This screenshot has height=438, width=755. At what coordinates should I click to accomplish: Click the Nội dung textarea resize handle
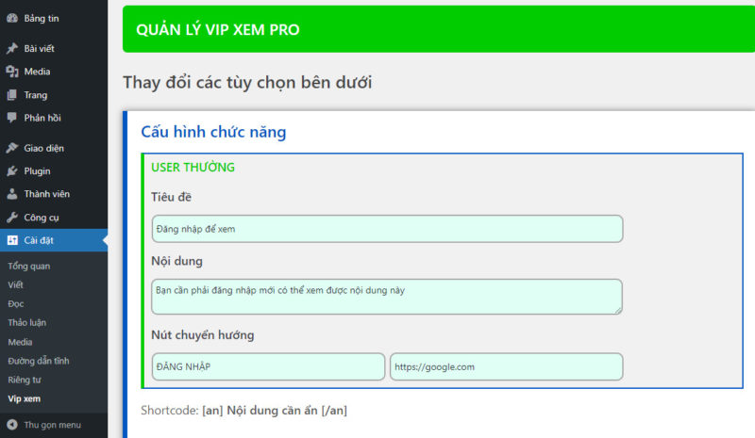coord(618,310)
